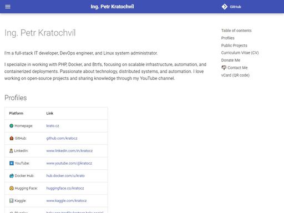Viewport: 284px width, 213px height.
Task: Open the www.linkedin.com/in/kratocz link
Action: 69,151
